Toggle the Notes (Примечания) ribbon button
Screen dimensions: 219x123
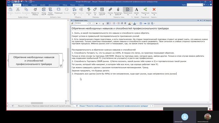pyautogui.click(x=128, y=10)
